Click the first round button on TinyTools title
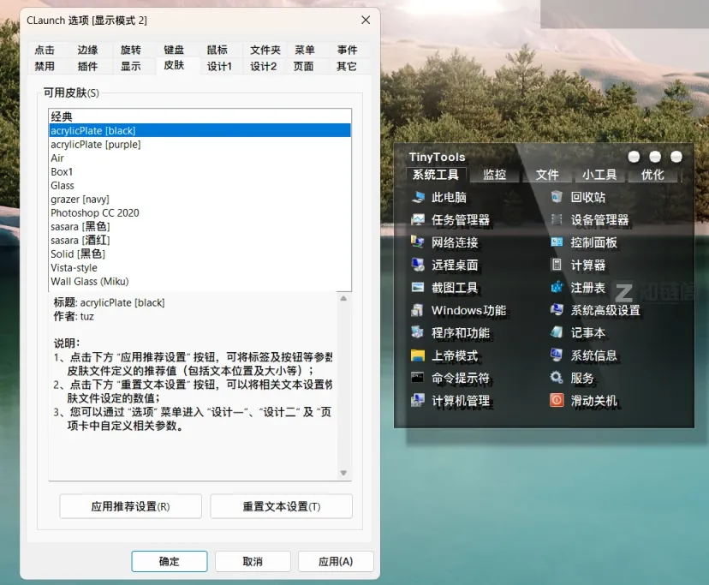This screenshot has width=709, height=585. (x=634, y=157)
